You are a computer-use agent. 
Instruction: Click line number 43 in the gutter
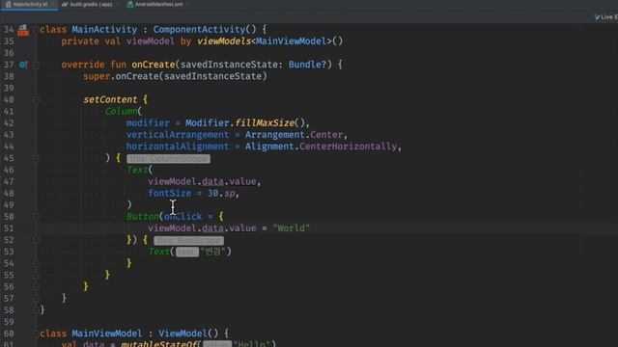coord(9,135)
